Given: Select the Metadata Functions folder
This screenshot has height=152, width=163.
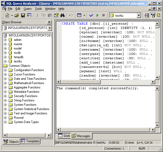Looking at the screenshot, I should coord(27,92).
